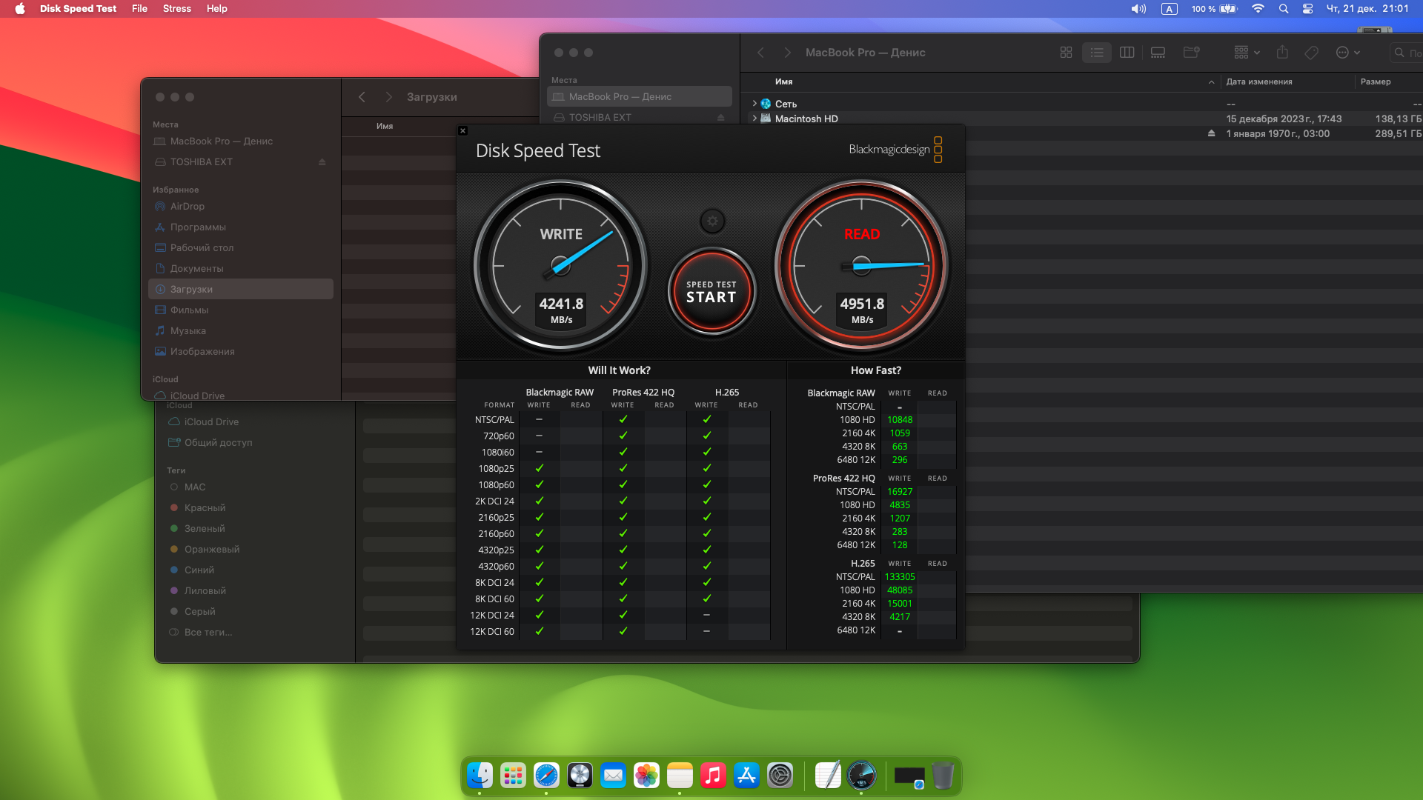Select the Оранжевый tag

tap(255, 549)
